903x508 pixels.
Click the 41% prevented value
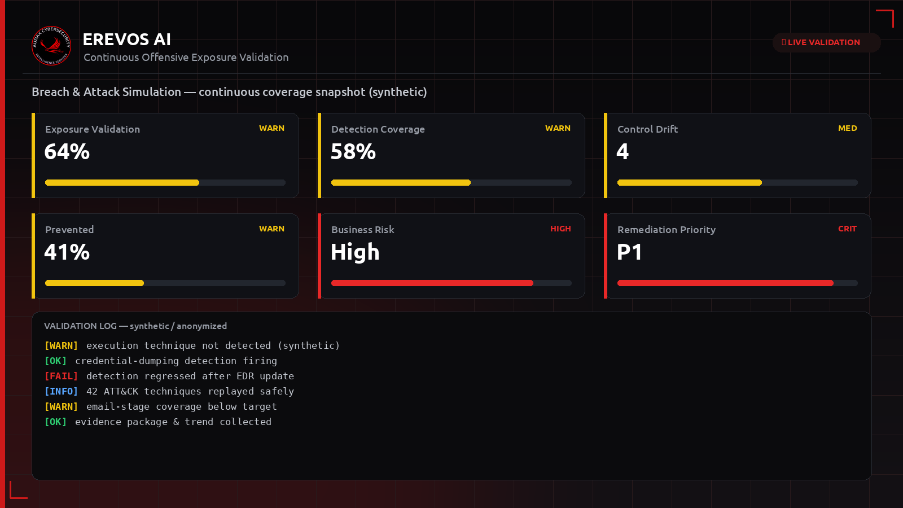[x=67, y=252]
